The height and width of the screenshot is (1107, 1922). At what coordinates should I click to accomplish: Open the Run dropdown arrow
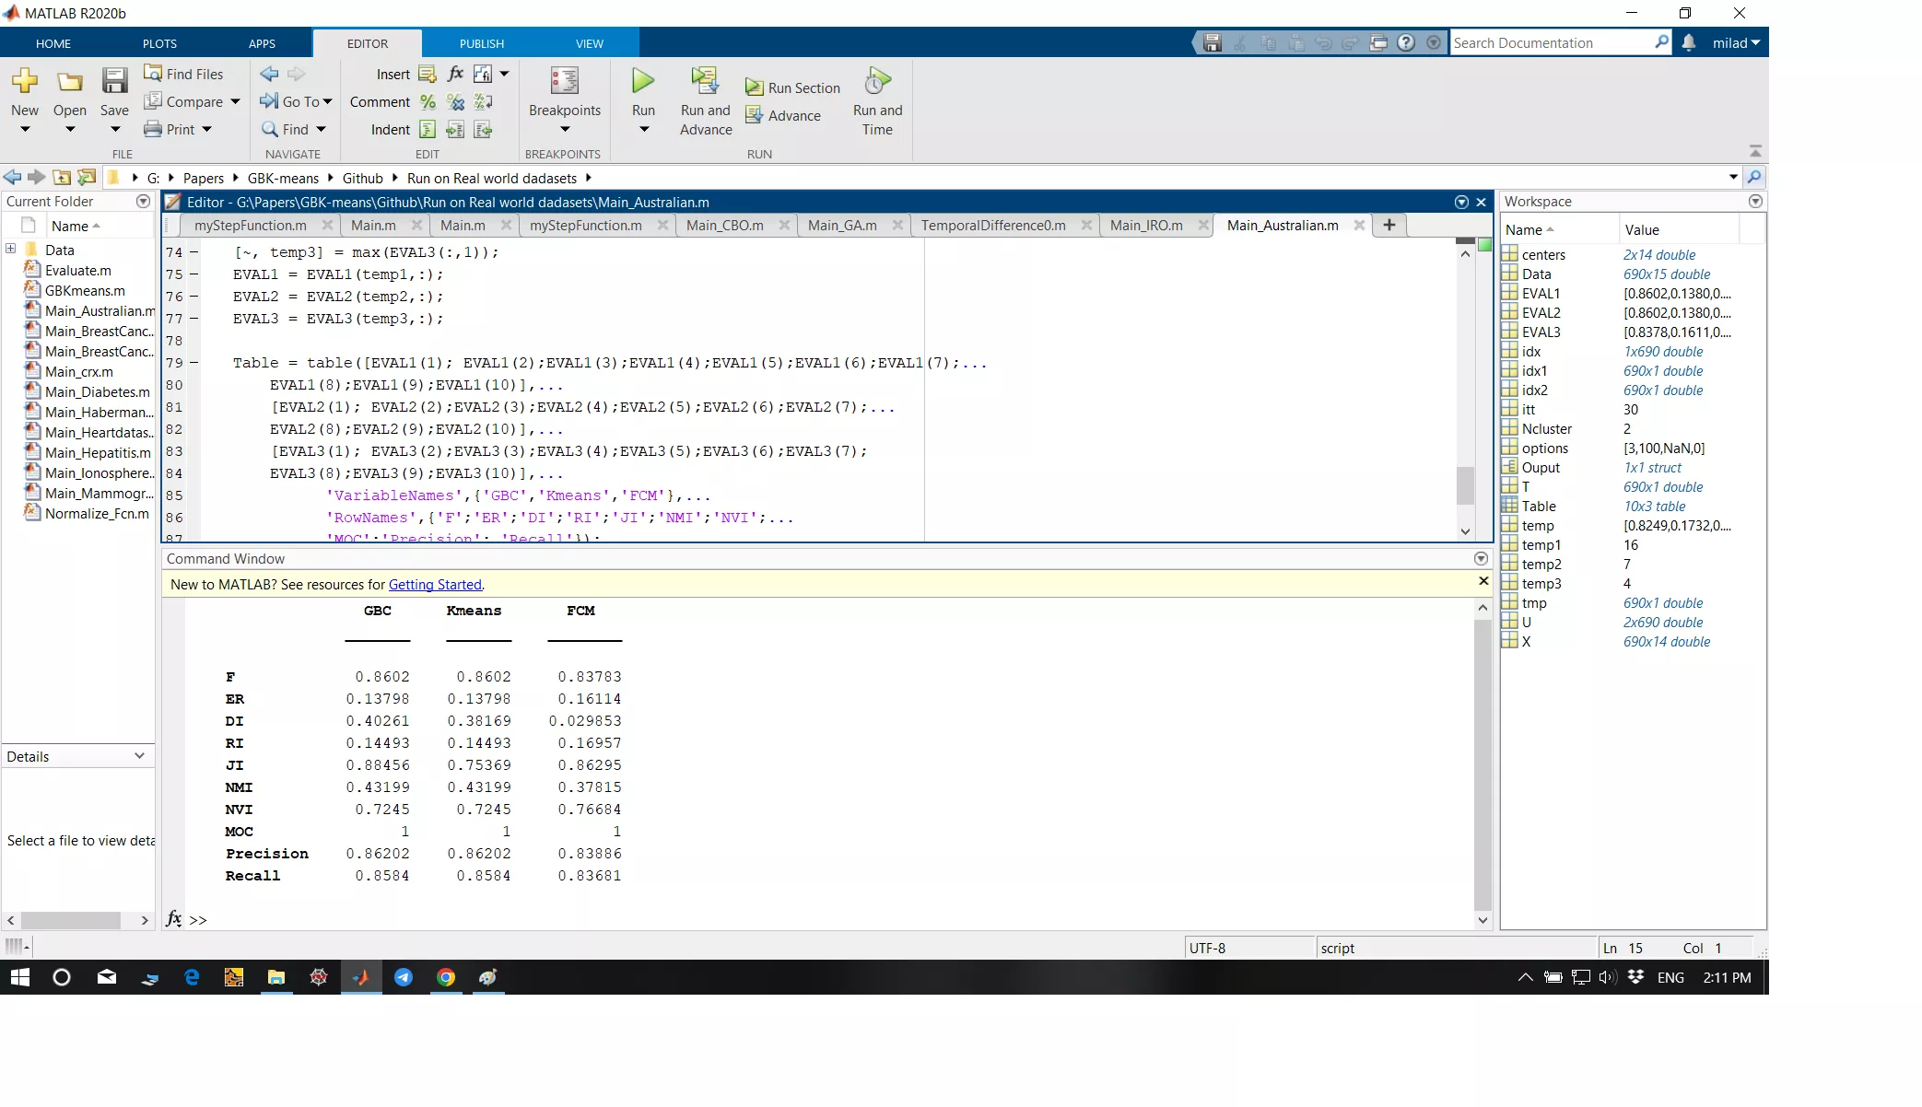[x=644, y=130]
